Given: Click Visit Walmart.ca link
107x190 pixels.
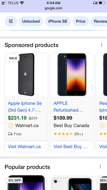Looking at the screenshot, I should pyautogui.click(x=24, y=147).
